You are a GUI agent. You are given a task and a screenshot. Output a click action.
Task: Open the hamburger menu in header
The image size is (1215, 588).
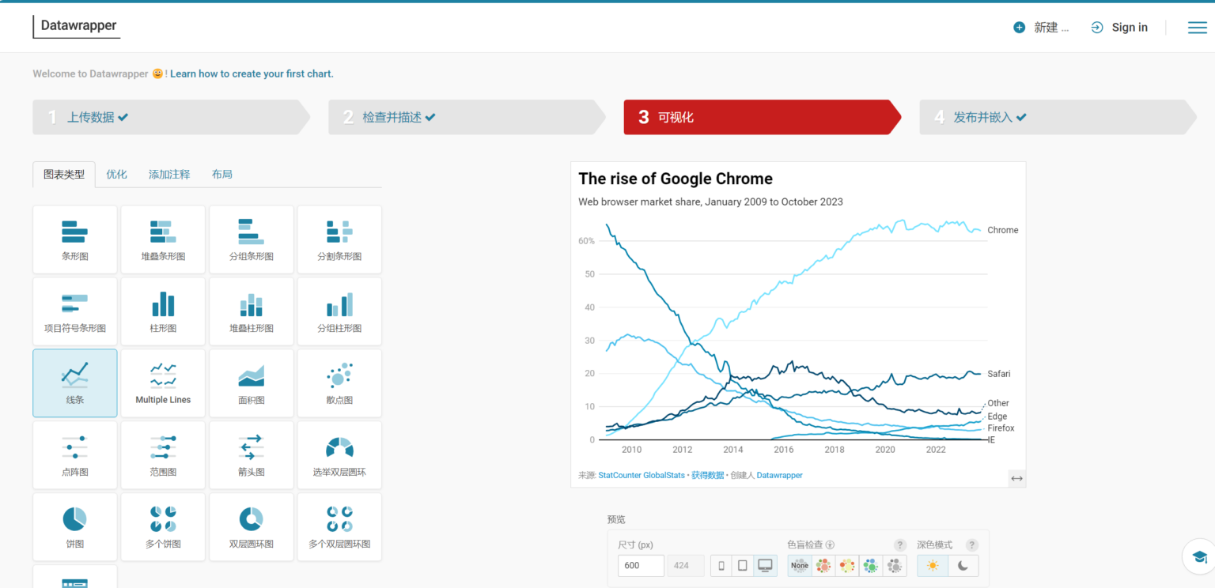pos(1197,28)
